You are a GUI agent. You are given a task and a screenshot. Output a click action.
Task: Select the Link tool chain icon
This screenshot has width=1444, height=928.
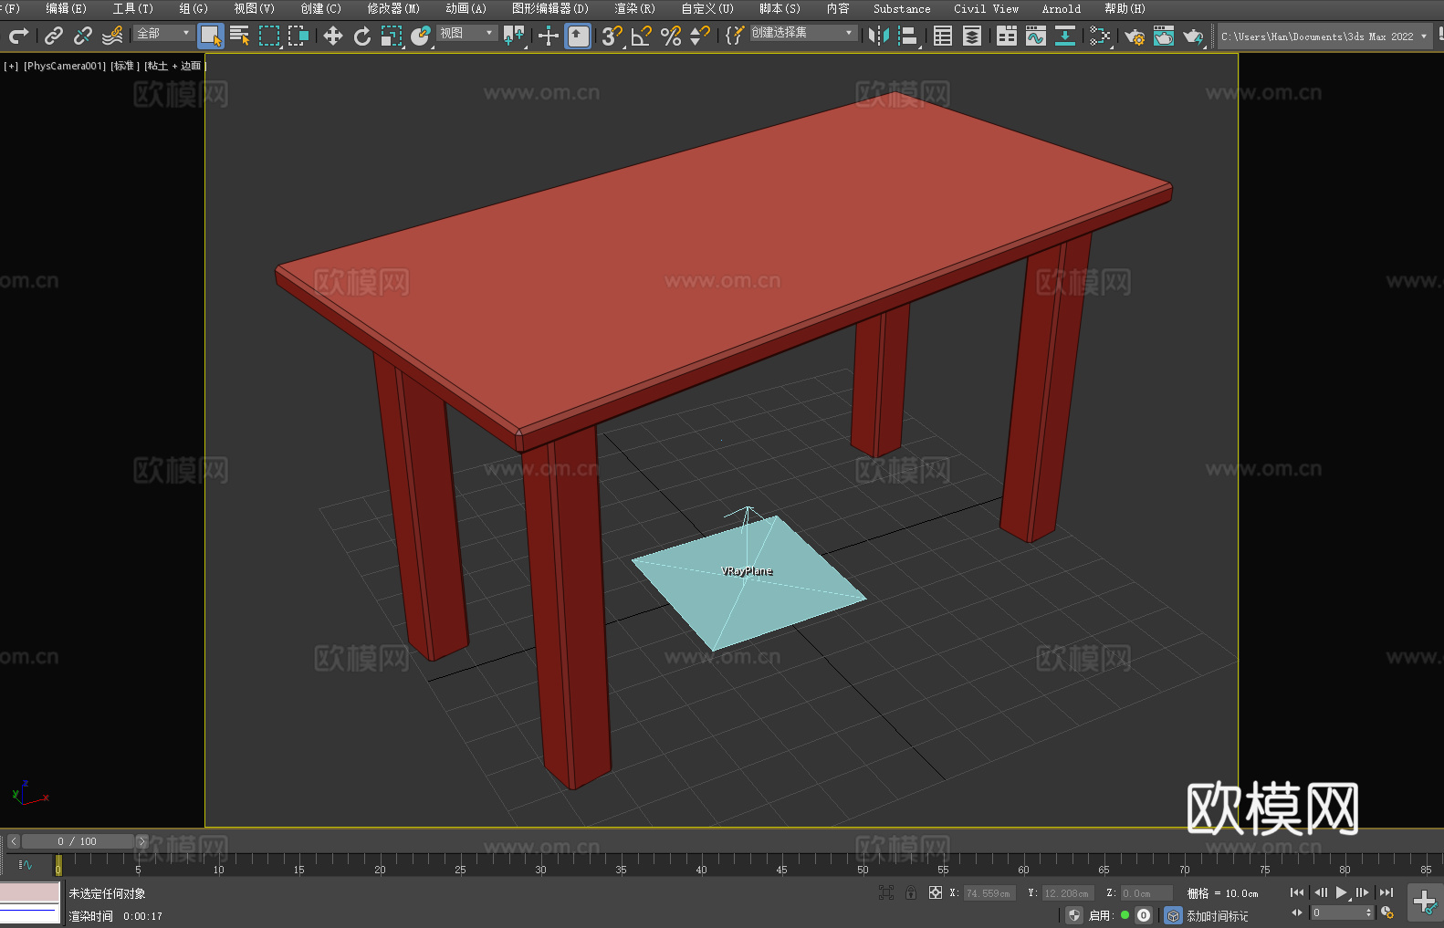[x=54, y=36]
